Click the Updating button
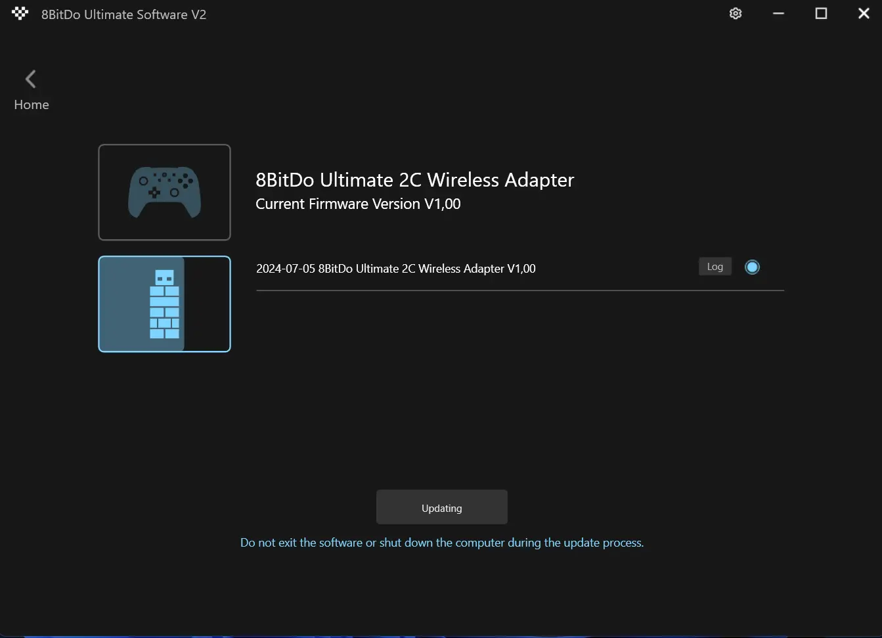This screenshot has width=882, height=638. [442, 507]
